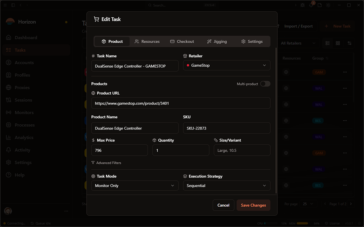364x227 pixels.
Task: Switch to the Product tab
Action: [x=112, y=42]
